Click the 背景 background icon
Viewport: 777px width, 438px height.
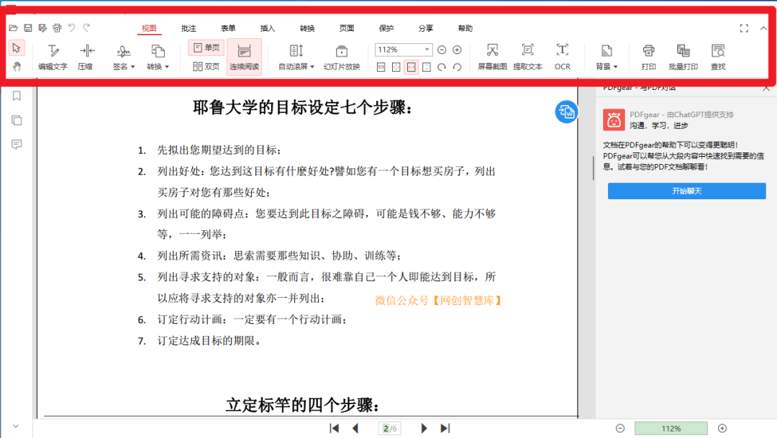coord(606,51)
